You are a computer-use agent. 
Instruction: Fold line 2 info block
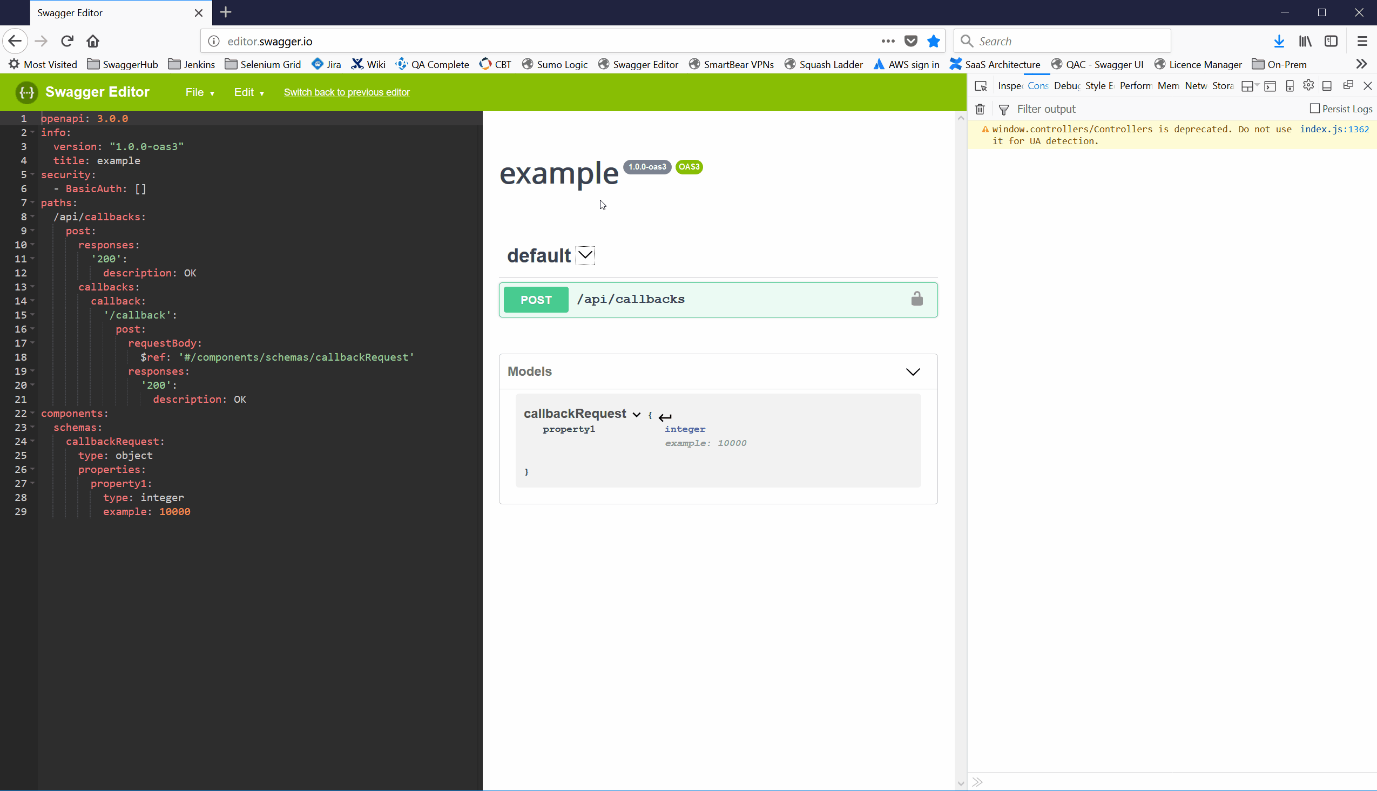click(32, 132)
